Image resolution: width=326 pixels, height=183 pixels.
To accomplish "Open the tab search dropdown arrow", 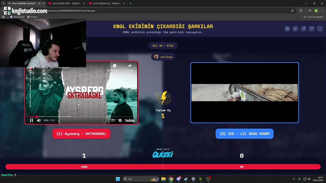I will point(3,3).
